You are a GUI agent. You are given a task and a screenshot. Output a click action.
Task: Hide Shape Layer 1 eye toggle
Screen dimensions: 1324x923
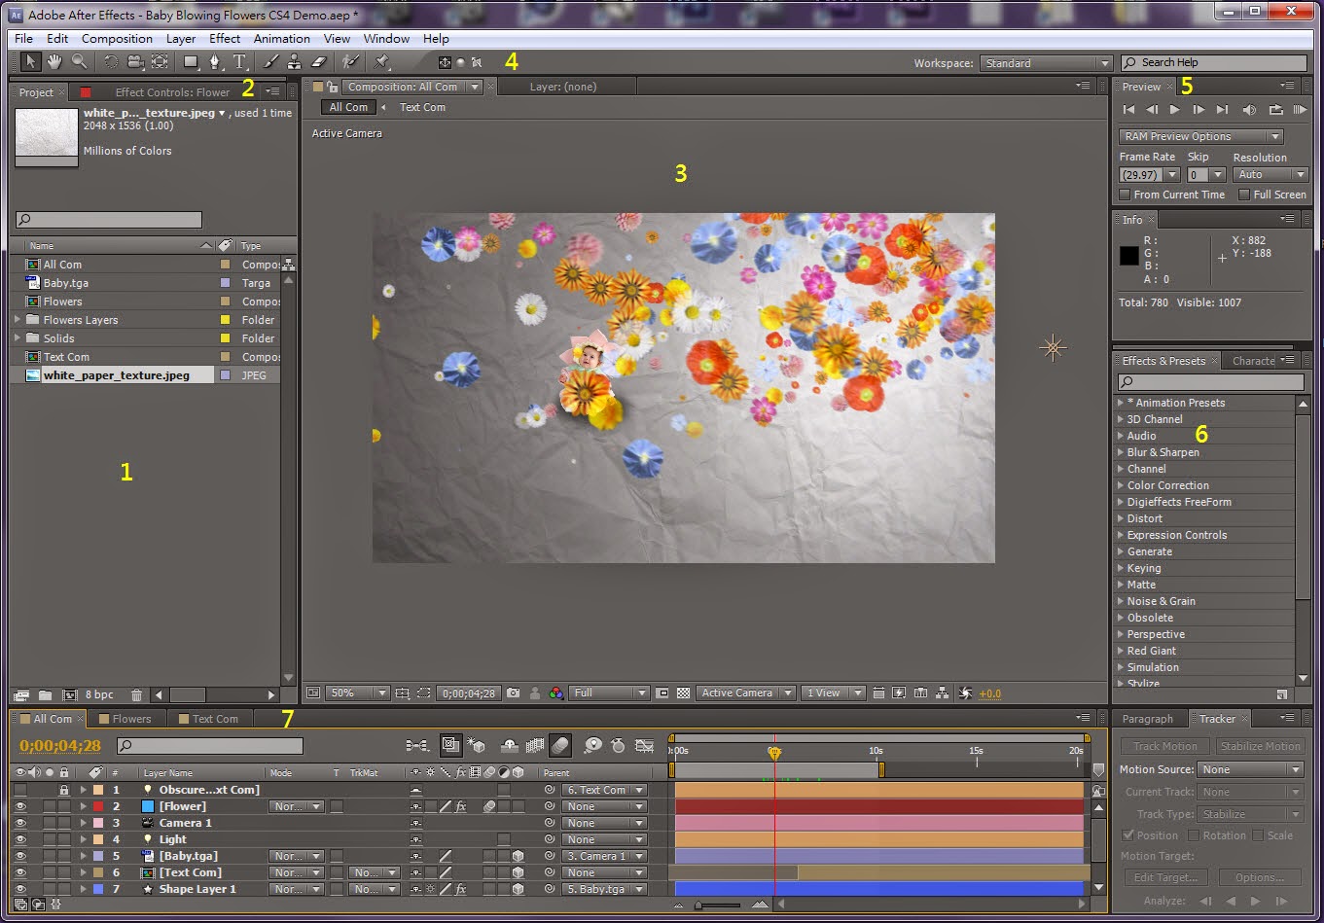point(20,889)
